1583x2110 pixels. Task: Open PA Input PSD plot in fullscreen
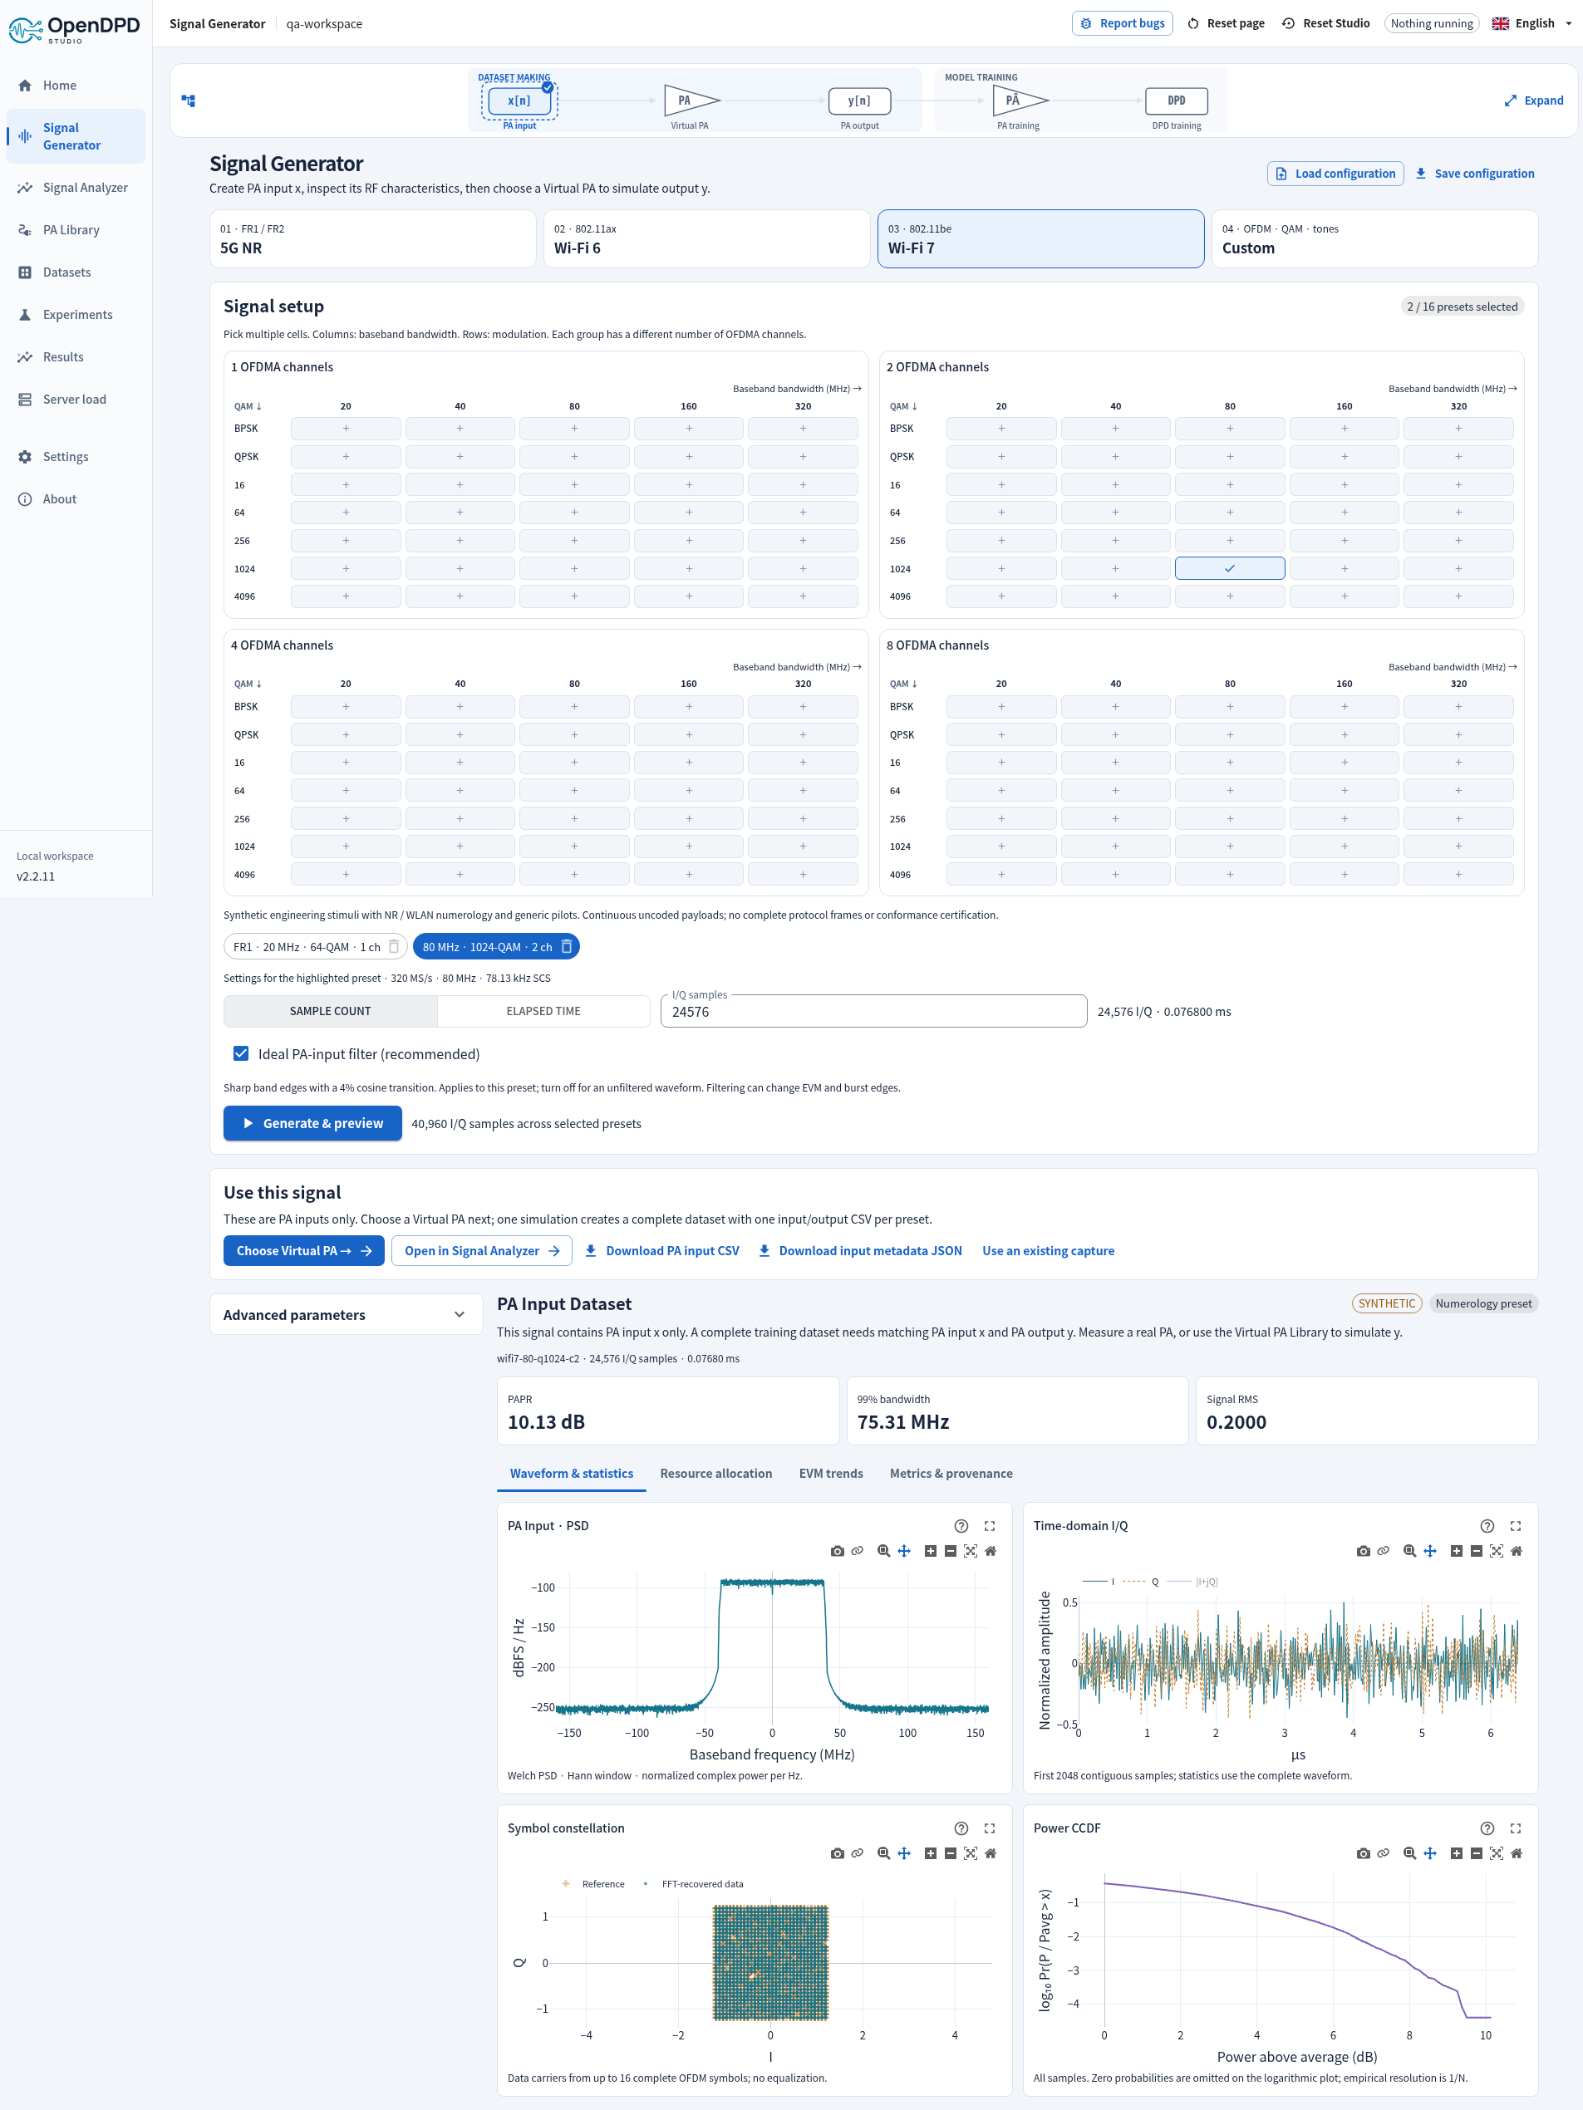pyautogui.click(x=990, y=1525)
